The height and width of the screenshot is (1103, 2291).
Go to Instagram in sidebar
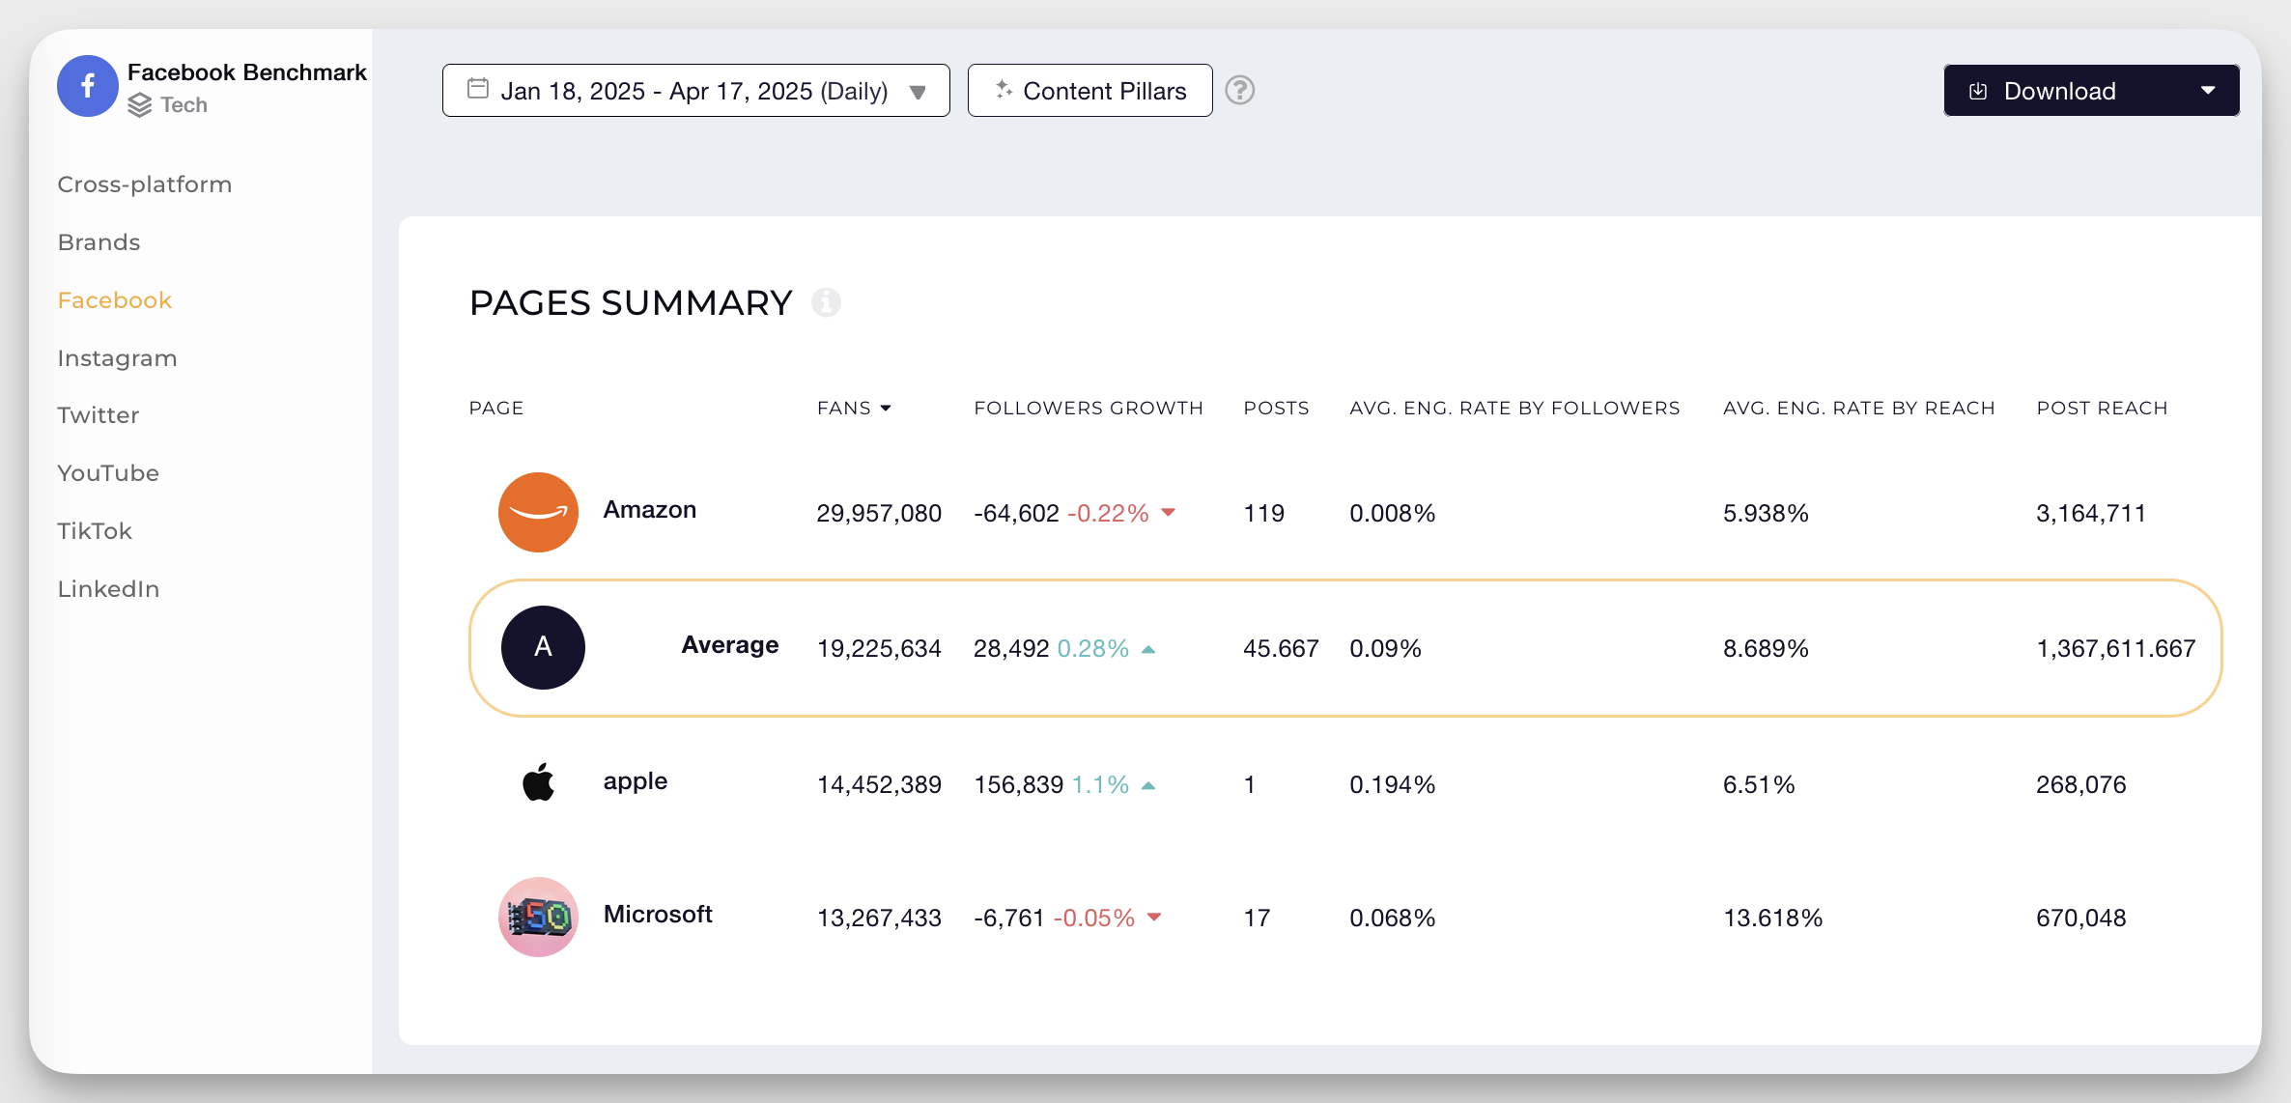click(x=117, y=358)
